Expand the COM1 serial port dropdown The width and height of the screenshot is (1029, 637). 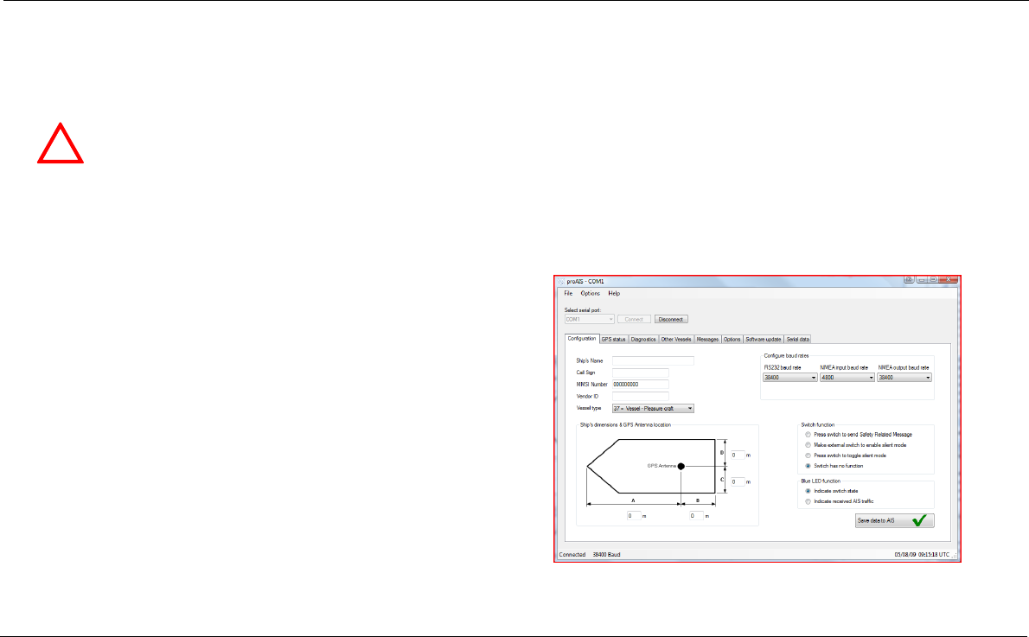click(590, 320)
